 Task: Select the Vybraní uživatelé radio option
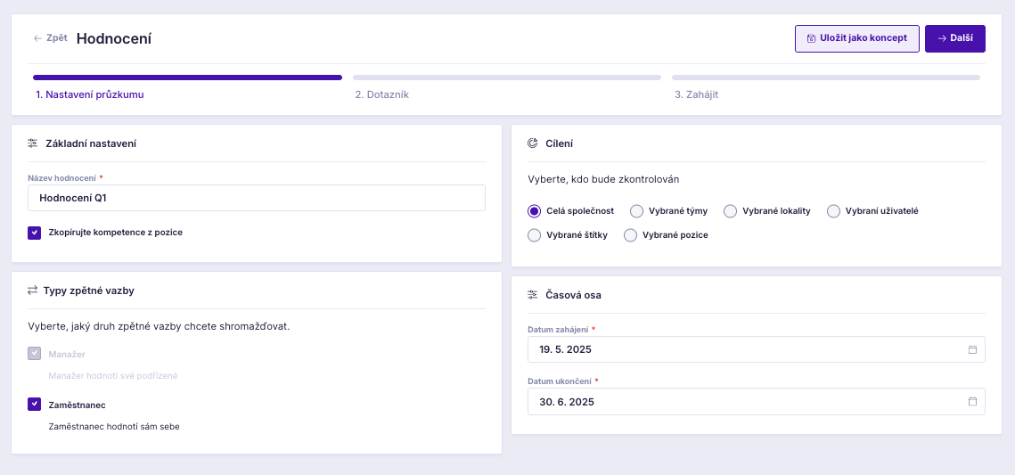tap(834, 211)
